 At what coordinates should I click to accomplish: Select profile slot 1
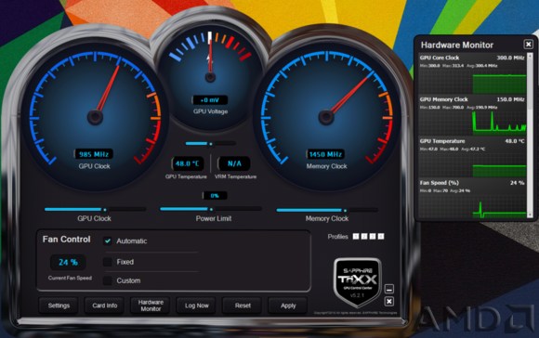356,237
